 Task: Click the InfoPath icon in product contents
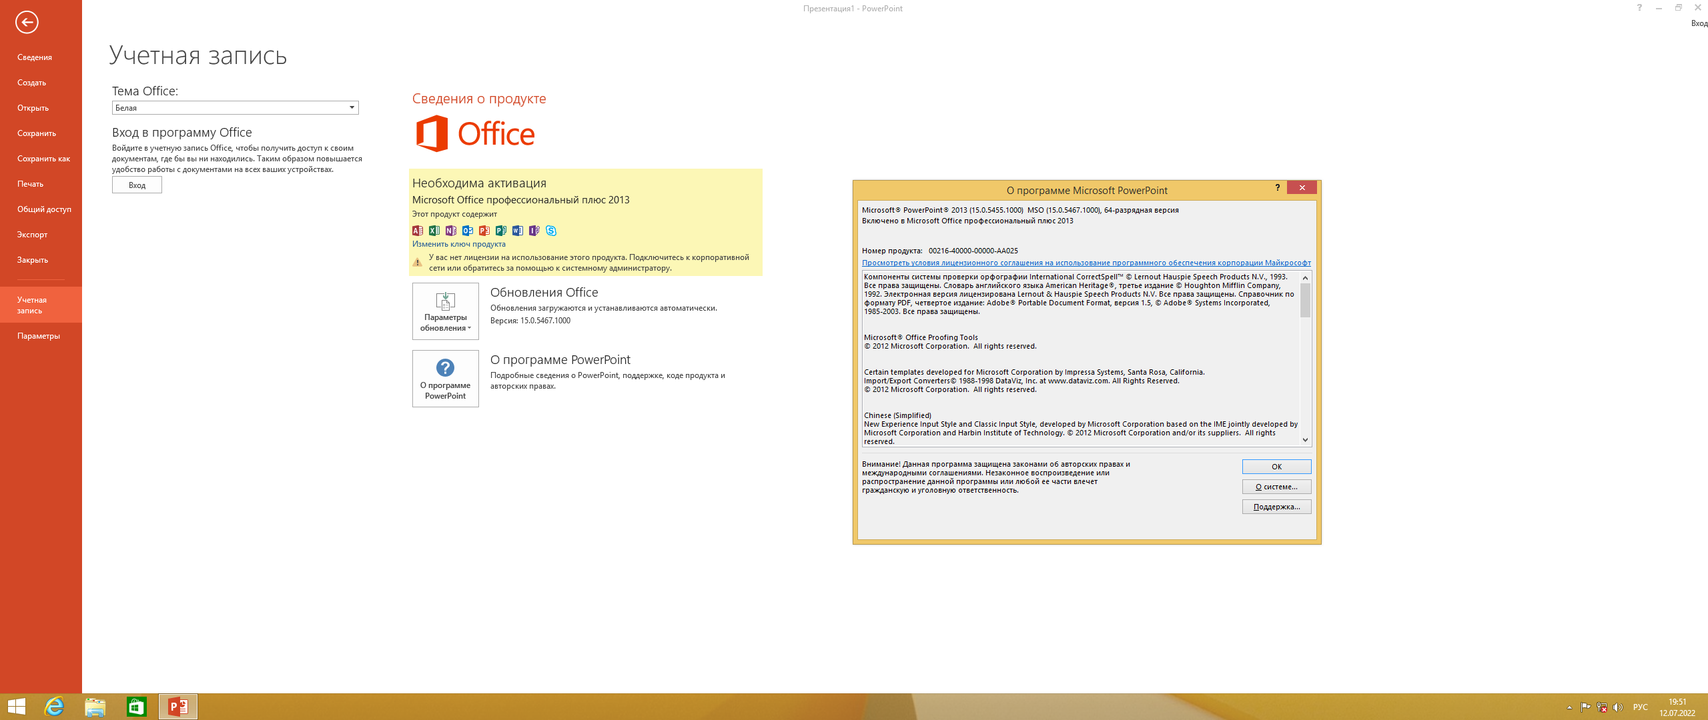pyautogui.click(x=534, y=231)
